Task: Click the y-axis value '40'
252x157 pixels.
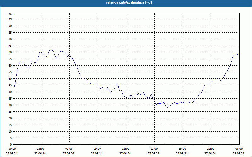Action: (10, 92)
